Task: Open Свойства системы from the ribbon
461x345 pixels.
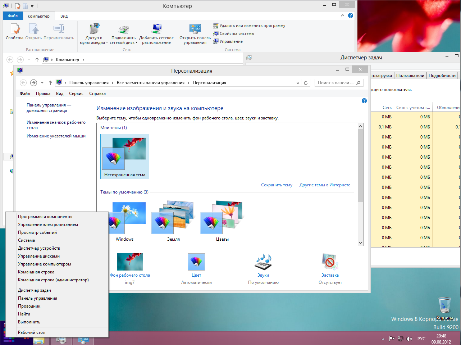Action: click(x=234, y=33)
